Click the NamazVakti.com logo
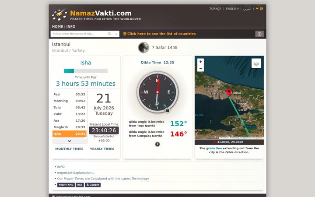The image size is (315, 197). click(96, 14)
